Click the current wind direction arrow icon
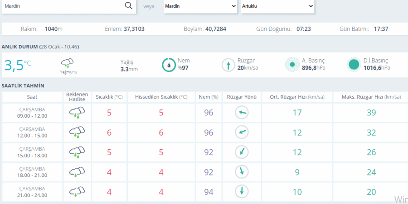This screenshot has height=204, width=408. tap(228, 65)
